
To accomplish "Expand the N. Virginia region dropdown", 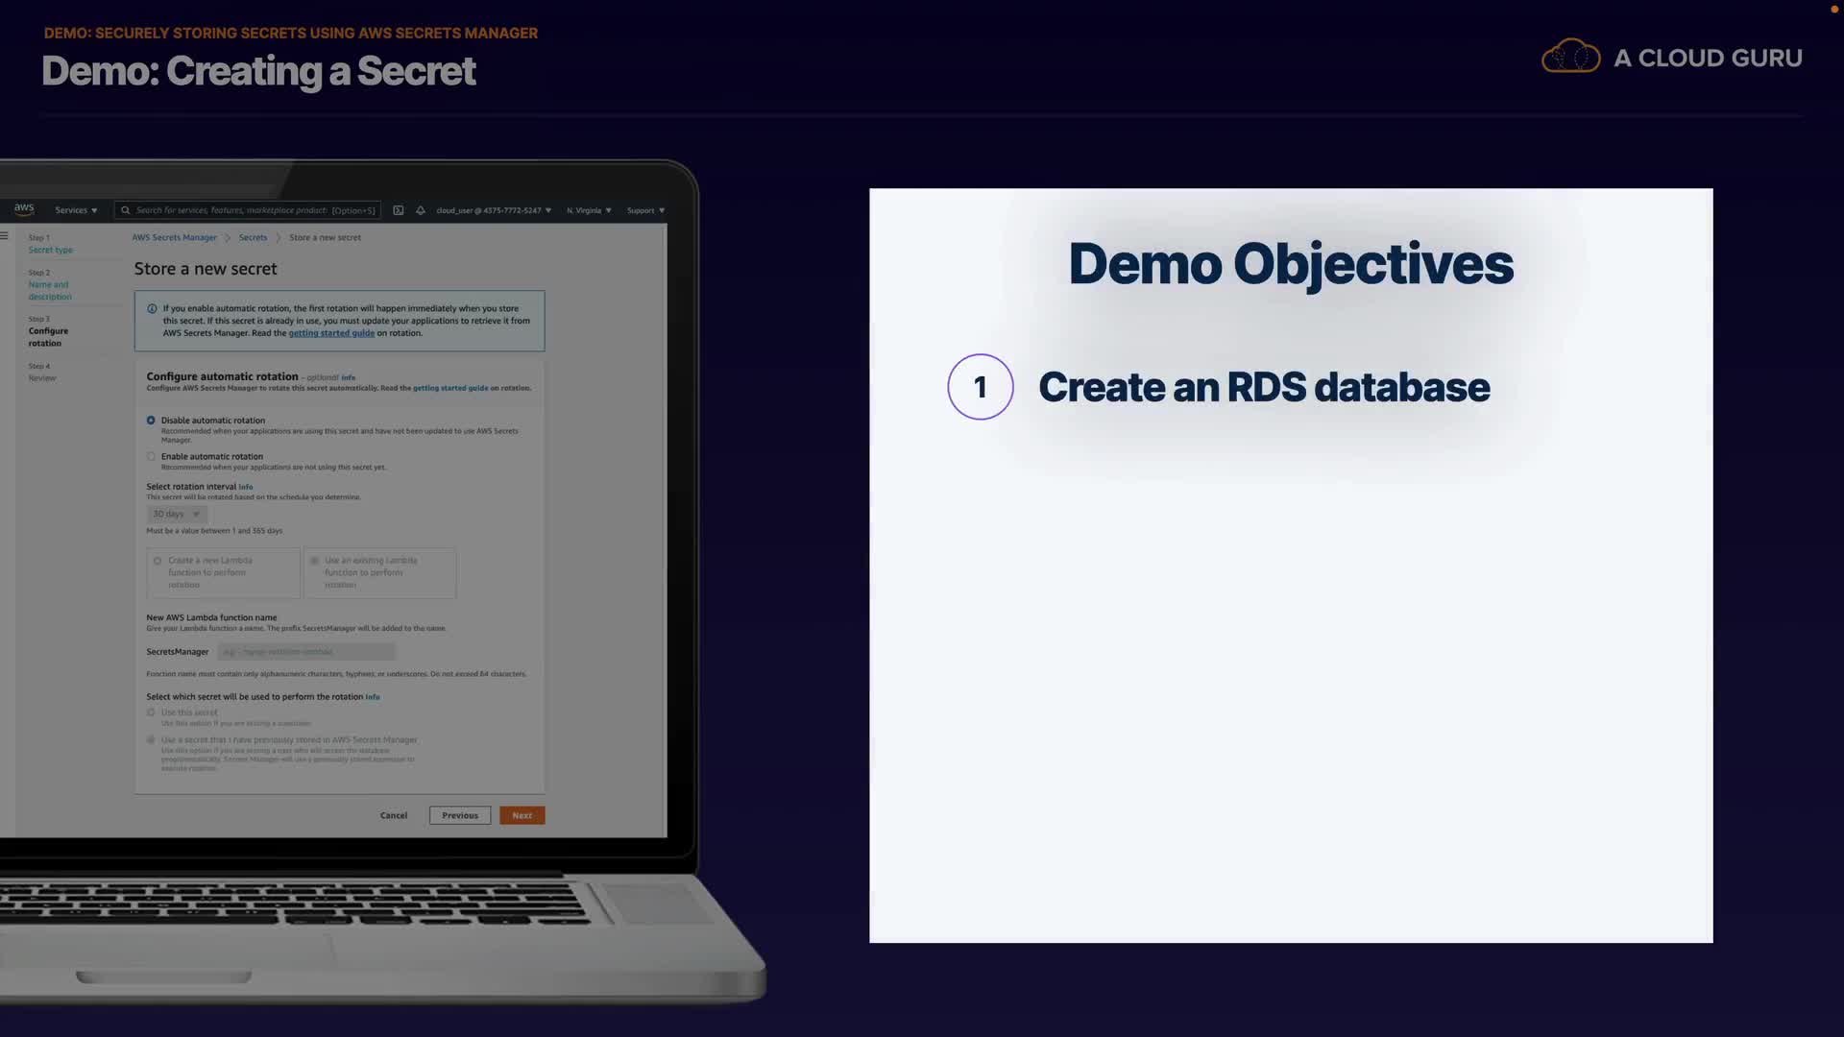I will point(588,210).
